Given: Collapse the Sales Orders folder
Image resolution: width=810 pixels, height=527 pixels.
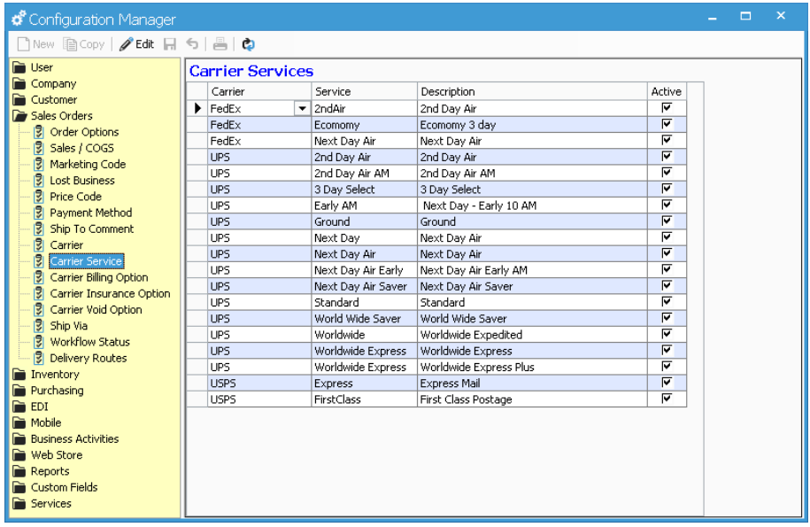Looking at the screenshot, I should coord(19,116).
